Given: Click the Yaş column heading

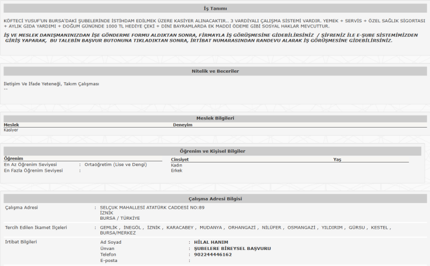Looking at the screenshot, I should point(337,159).
